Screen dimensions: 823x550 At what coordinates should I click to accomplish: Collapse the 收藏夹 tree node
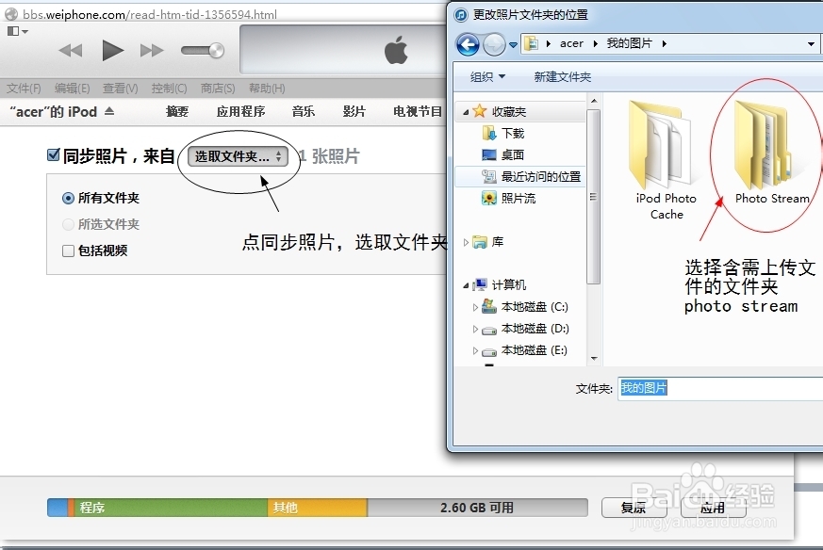click(x=466, y=112)
